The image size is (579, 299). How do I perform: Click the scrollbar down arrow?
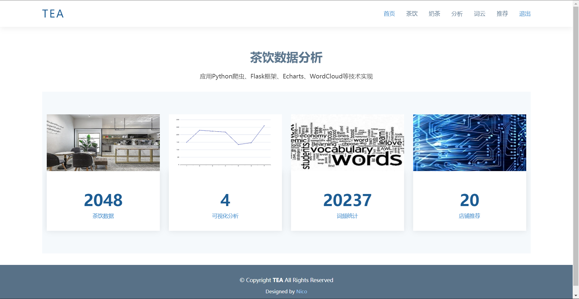tap(576, 296)
